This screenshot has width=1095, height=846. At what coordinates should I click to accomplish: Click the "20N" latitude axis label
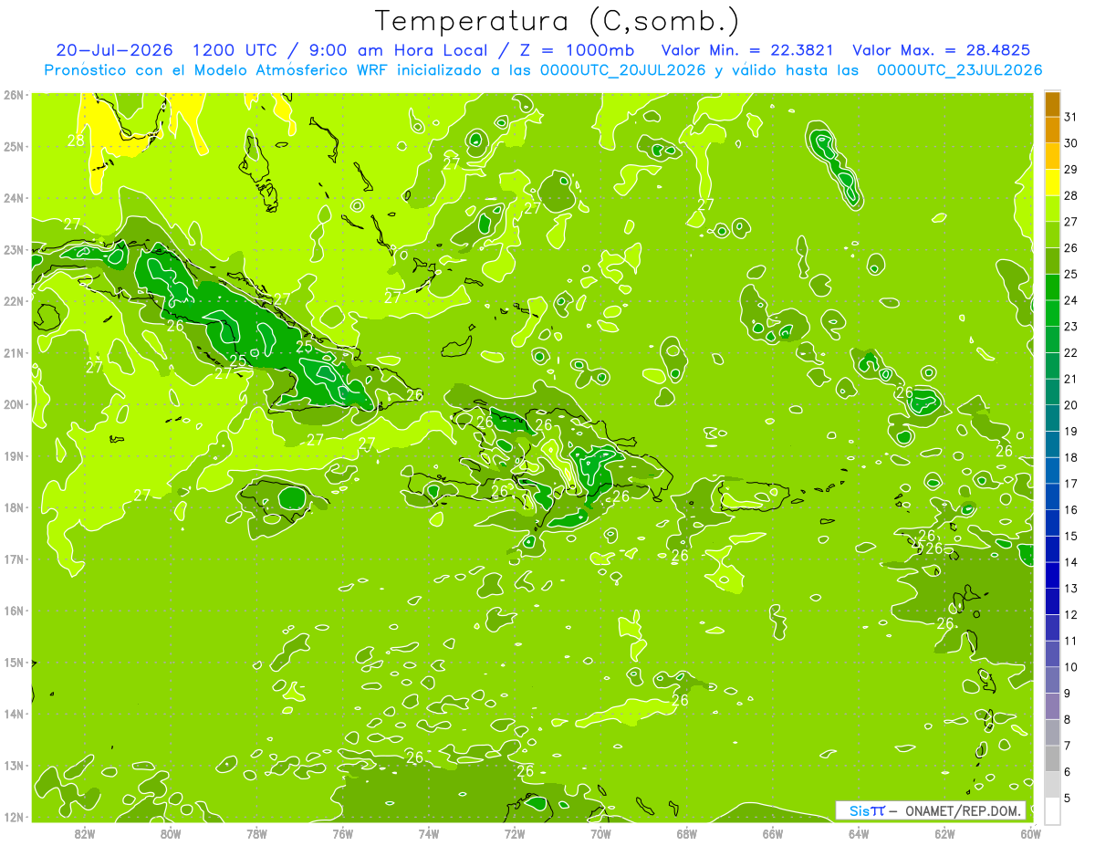tap(14, 404)
